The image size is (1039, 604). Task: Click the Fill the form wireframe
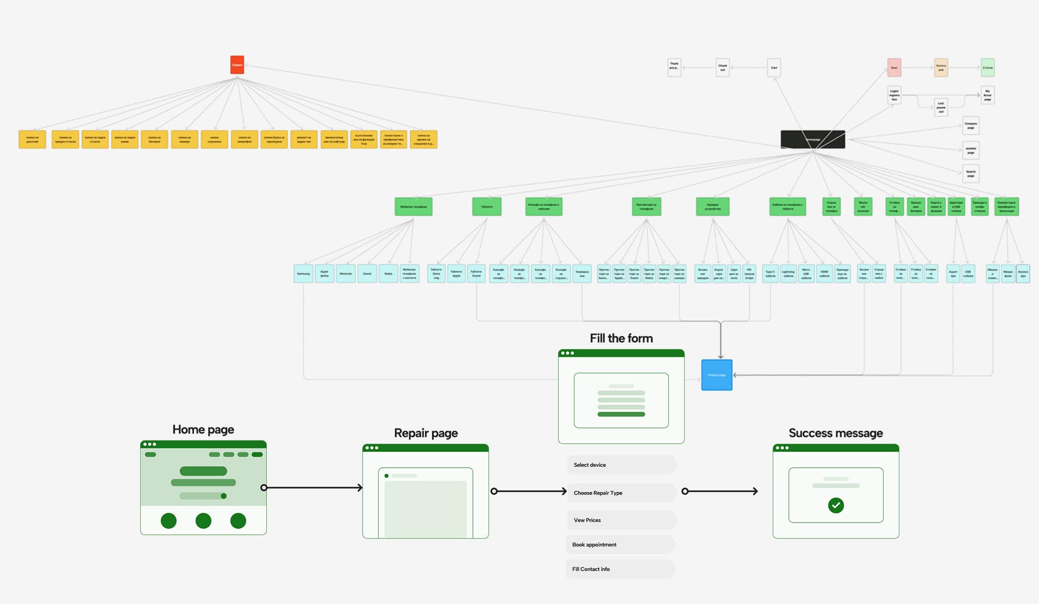click(x=621, y=397)
